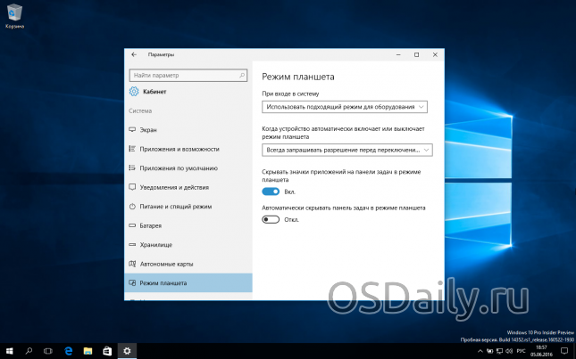Viewport: 576px width, 359px height.
Task: Open Task View on the taskbar
Action: point(48,350)
